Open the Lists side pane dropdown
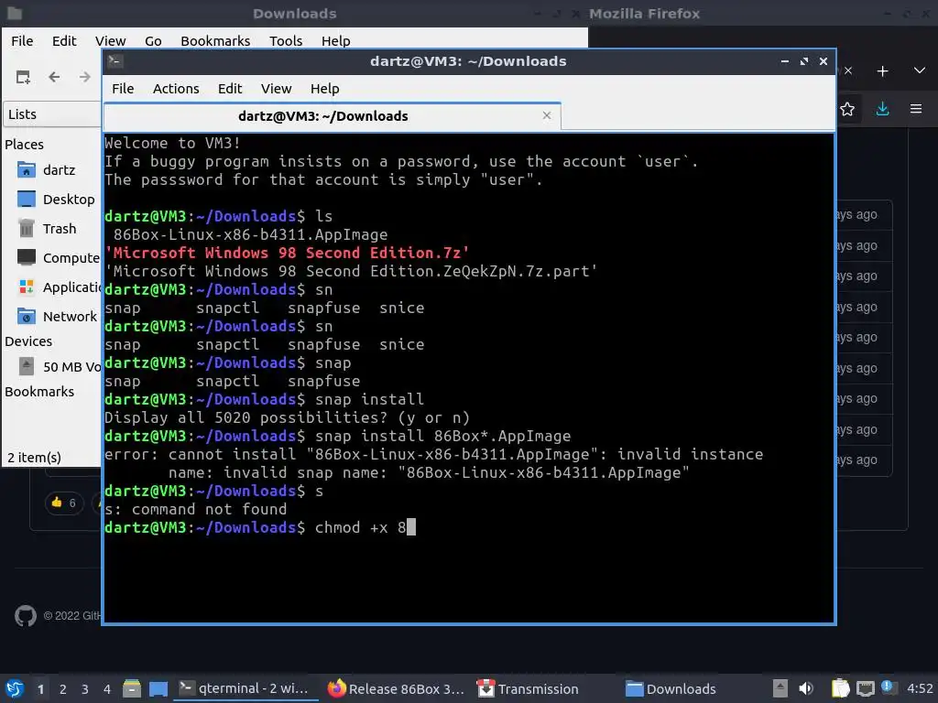This screenshot has height=703, width=938. pyautogui.click(x=52, y=114)
